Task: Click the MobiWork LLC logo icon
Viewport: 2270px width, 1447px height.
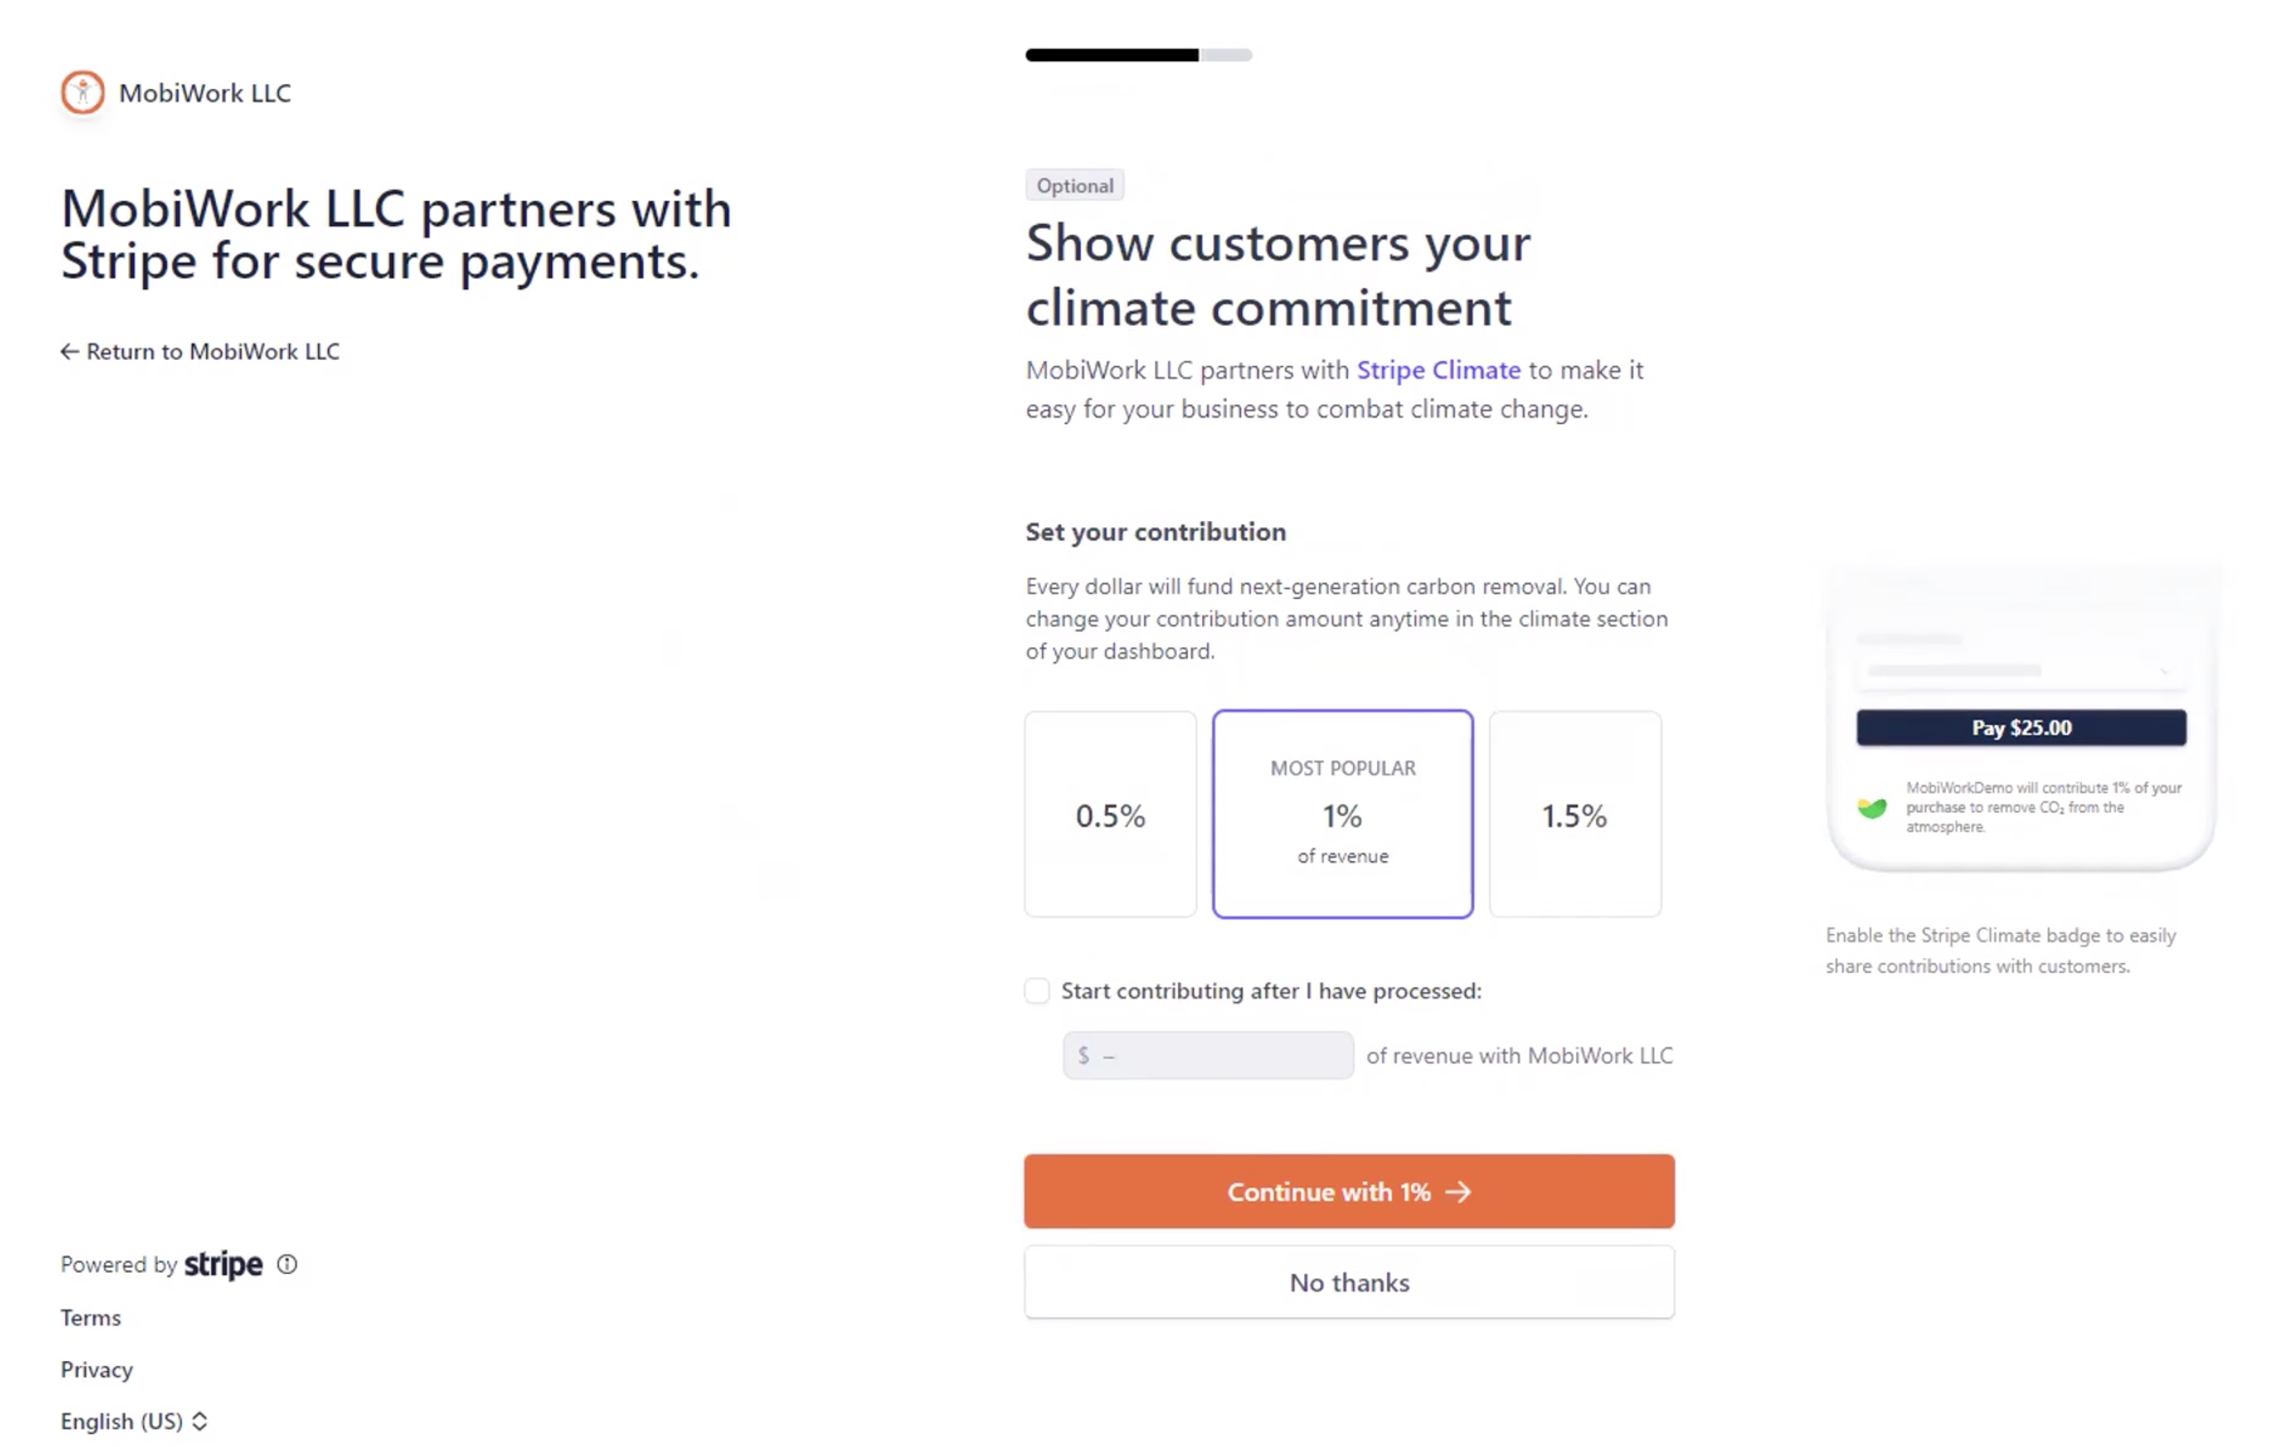Action: 83,93
